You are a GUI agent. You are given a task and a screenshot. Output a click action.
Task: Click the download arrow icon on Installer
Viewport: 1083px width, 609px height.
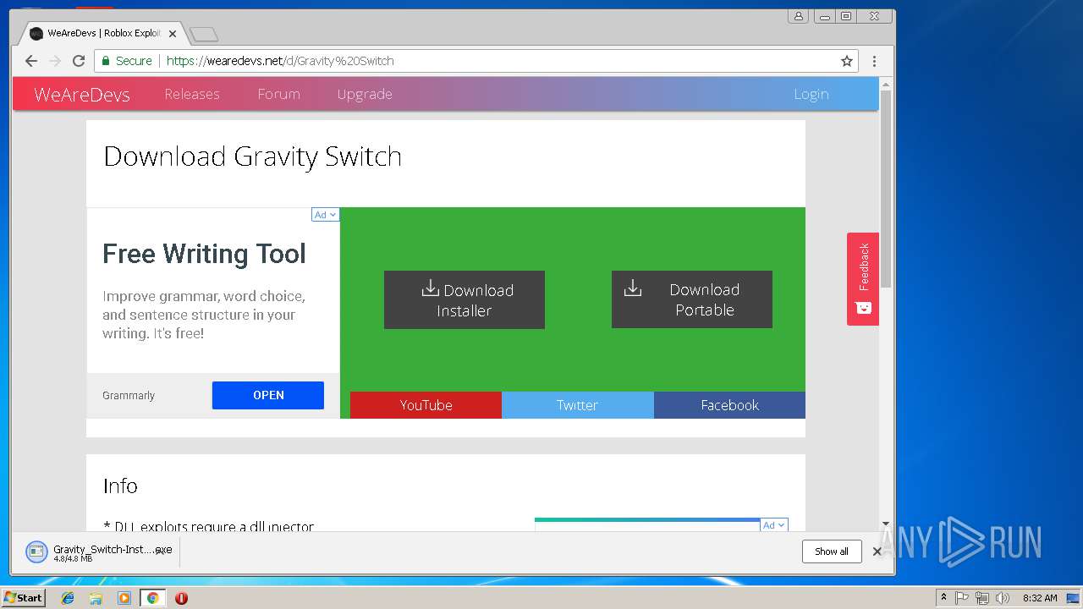click(430, 288)
